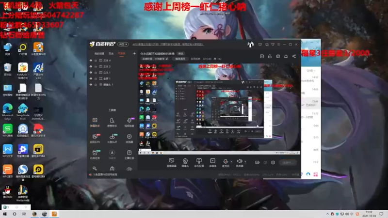Expand the microphone options arrow

pyautogui.click(x=231, y=162)
